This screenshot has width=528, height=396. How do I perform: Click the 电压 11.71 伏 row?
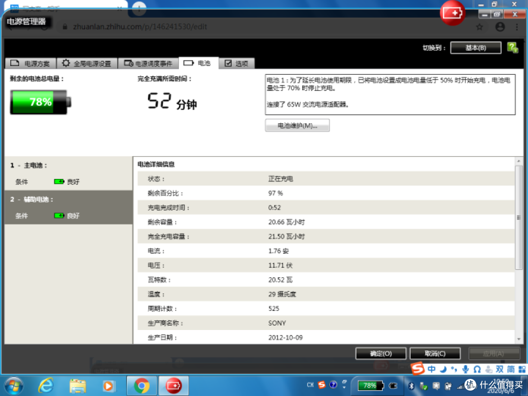click(326, 265)
